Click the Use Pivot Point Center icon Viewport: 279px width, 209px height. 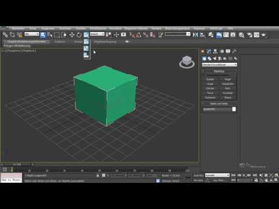coord(109,35)
